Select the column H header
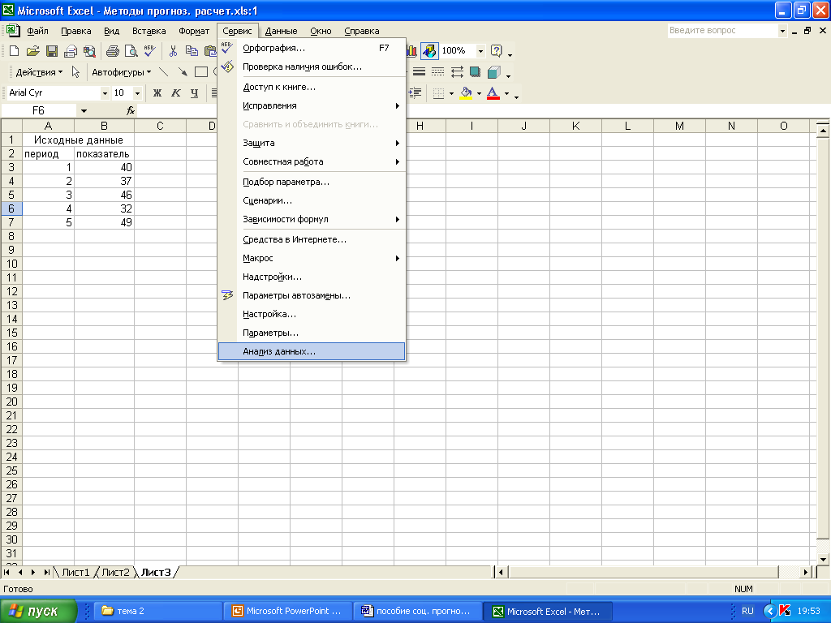The image size is (831, 623). (x=420, y=126)
